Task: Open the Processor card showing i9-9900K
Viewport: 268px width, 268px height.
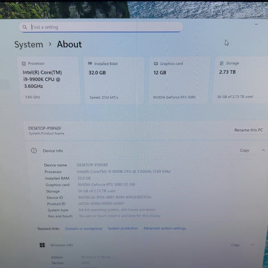Action: (50, 80)
